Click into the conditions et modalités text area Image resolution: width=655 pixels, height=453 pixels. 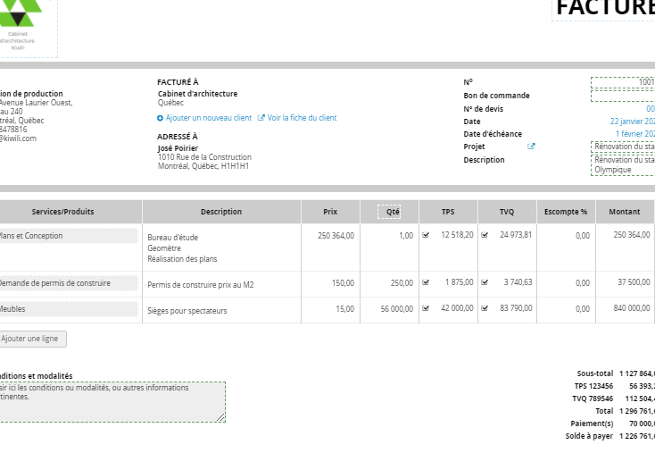click(112, 401)
